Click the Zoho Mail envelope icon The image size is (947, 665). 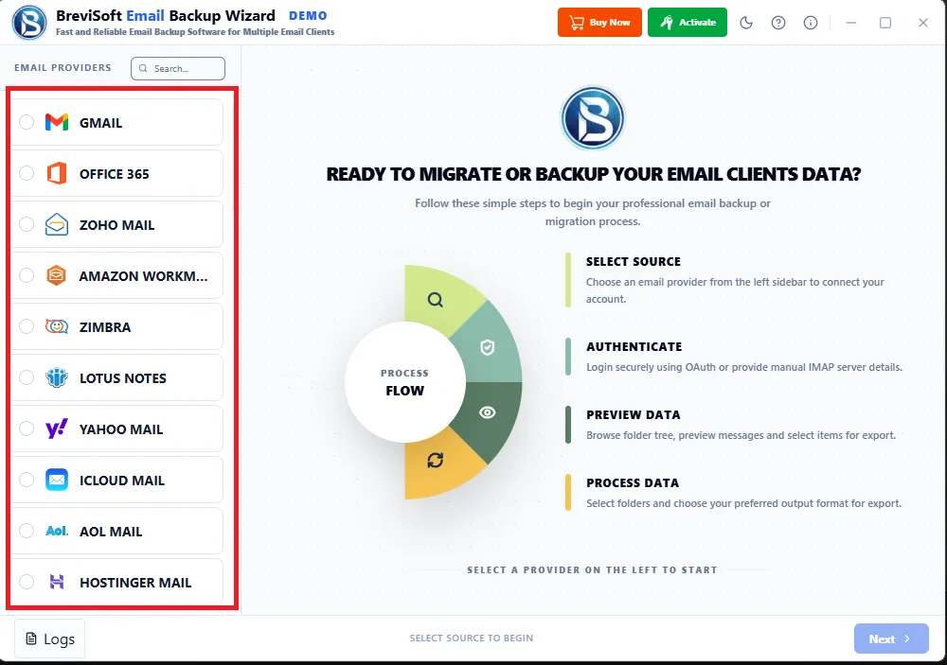coord(57,224)
